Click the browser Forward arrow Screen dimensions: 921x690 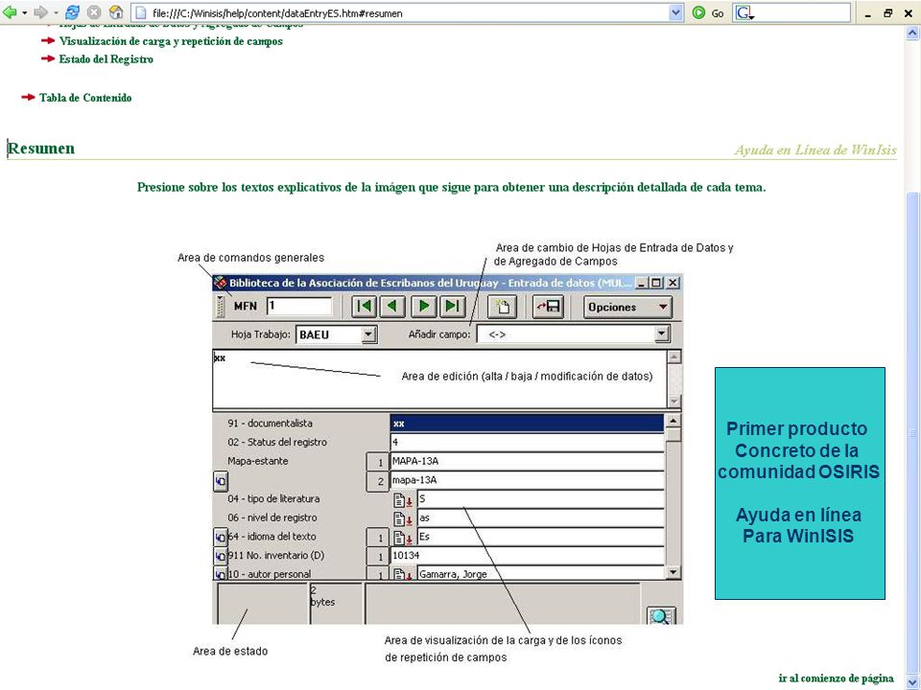click(x=40, y=12)
